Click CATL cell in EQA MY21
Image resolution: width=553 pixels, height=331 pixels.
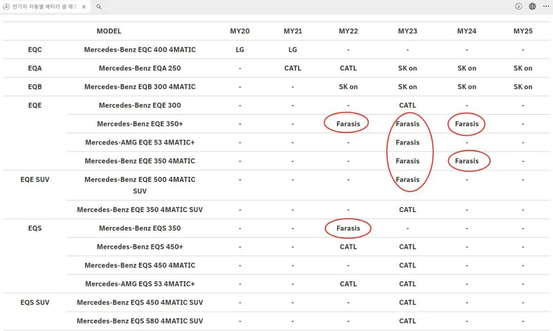[x=293, y=68]
